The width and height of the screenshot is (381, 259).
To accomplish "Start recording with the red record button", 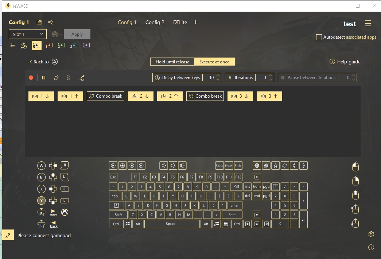I will point(31,78).
